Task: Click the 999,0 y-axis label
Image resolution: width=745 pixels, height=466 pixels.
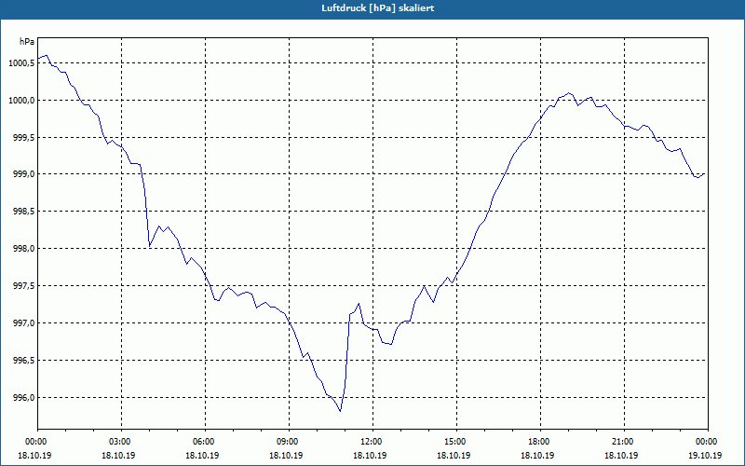Action: (23, 174)
